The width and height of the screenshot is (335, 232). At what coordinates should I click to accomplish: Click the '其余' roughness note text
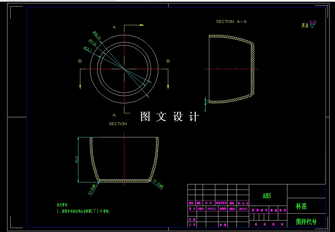coord(305,26)
